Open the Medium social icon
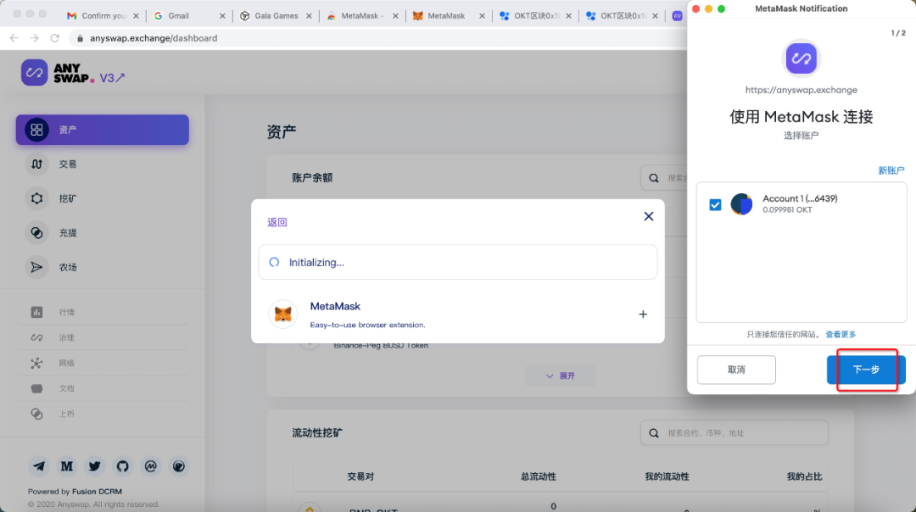Viewport: 916px width, 512px height. pos(67,466)
